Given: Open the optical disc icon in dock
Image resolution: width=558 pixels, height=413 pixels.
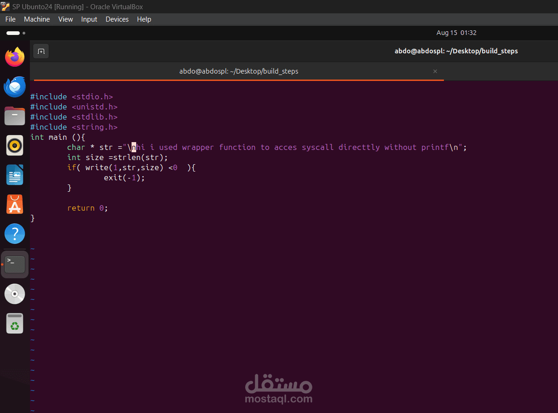Looking at the screenshot, I should click(x=15, y=294).
